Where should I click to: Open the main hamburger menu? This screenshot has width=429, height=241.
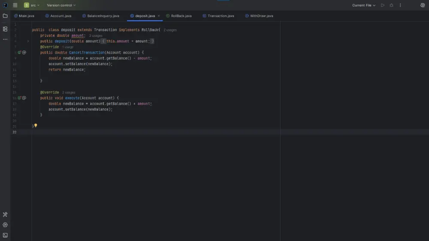pos(15,5)
